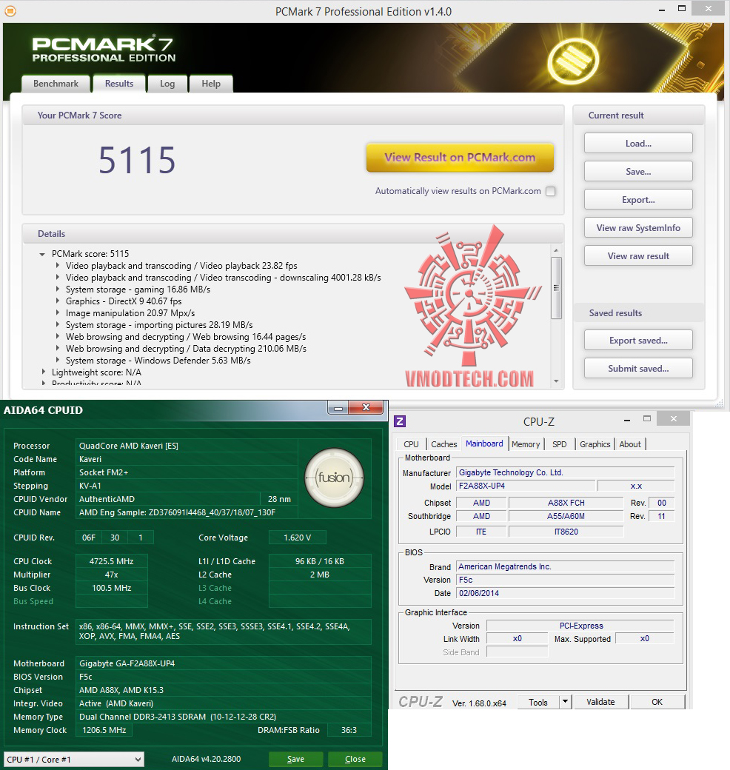This screenshot has width=730, height=770.
Task: Click the Load... button
Action: coord(638,144)
